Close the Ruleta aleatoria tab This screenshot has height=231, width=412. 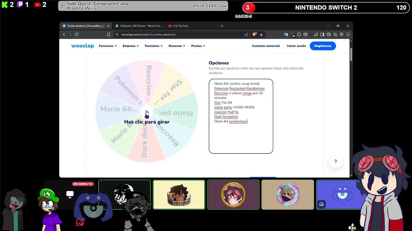[108, 26]
